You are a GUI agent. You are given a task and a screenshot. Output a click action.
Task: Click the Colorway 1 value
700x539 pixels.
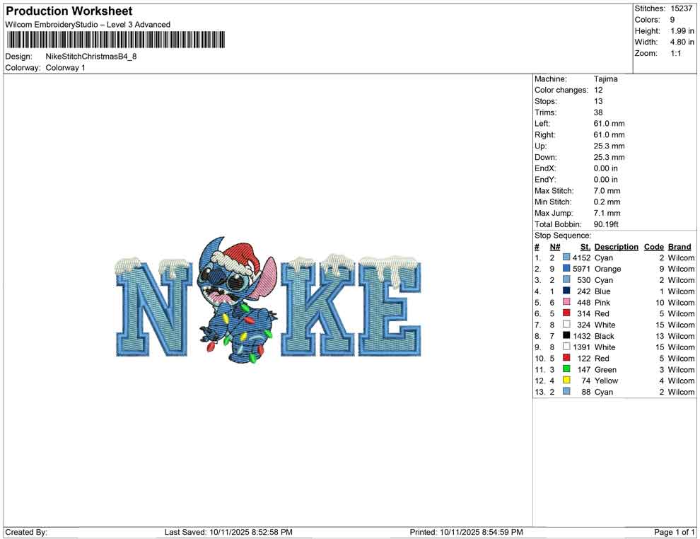tap(65, 68)
